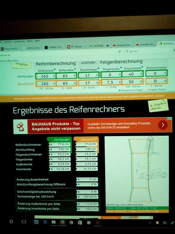175x234 pixels.
Task: Switch to the 'fuoco mat bl...' tab
Action: click(x=10, y=49)
